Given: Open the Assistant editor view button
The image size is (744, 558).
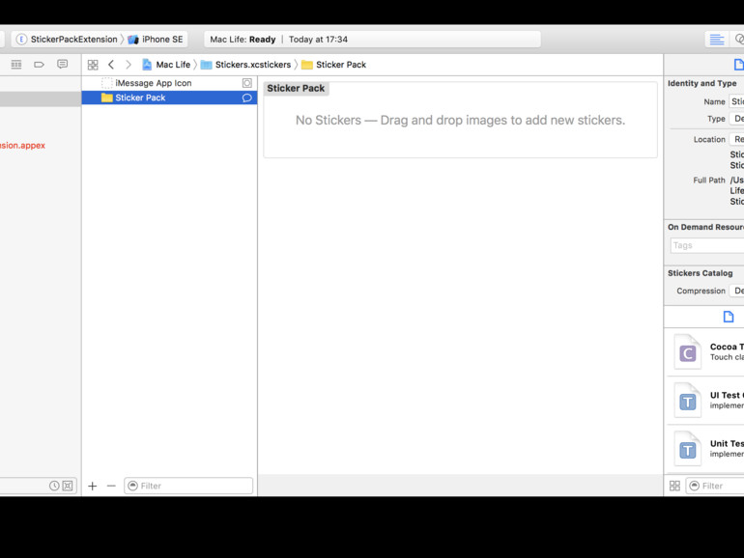Looking at the screenshot, I should point(738,40).
